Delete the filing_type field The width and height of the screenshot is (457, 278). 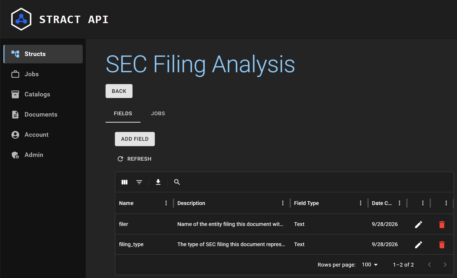point(442,245)
